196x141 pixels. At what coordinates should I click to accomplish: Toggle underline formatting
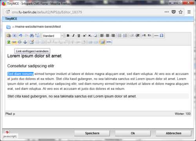[79, 36]
